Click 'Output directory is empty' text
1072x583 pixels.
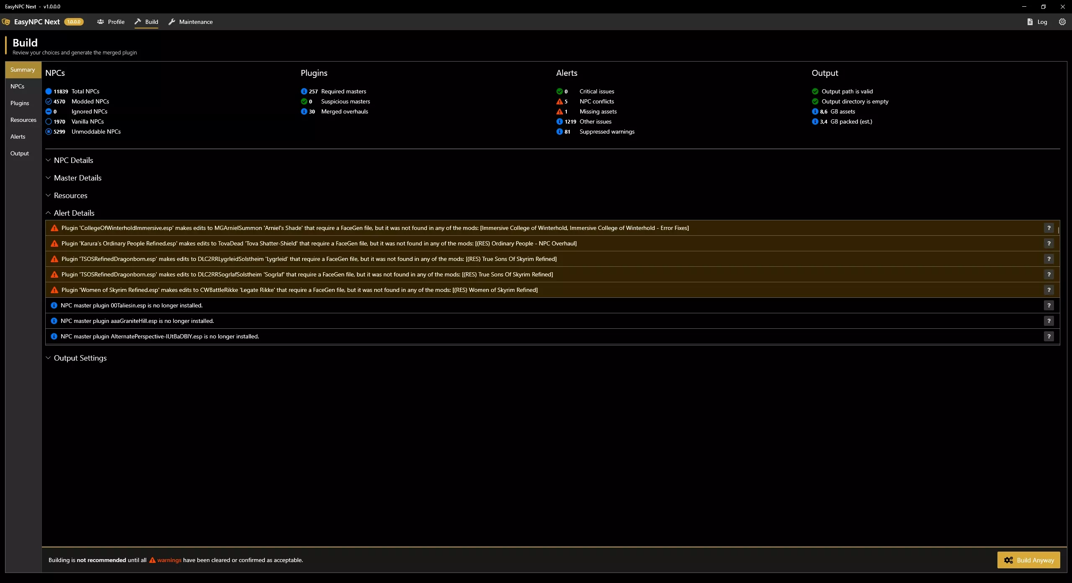click(855, 101)
